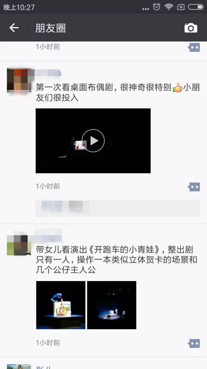
Task: Open avatar of puppet show poster
Action: click(19, 80)
